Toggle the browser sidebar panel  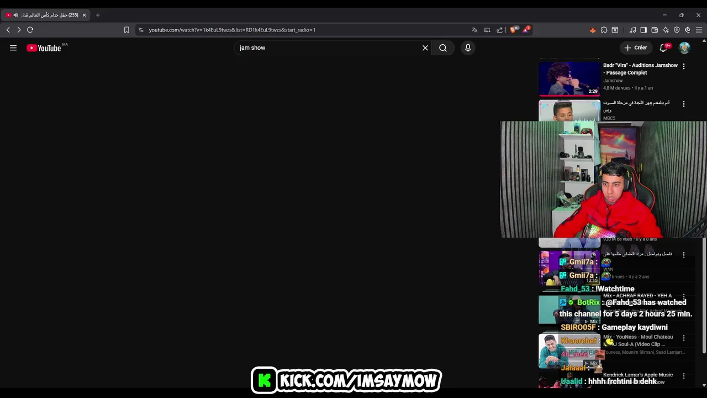643,30
